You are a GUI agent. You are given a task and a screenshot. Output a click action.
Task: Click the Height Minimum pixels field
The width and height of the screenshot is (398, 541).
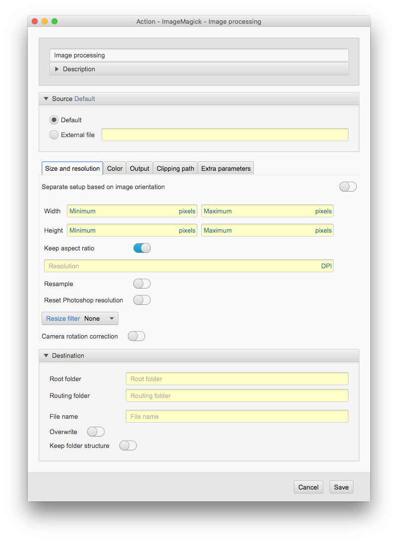132,230
